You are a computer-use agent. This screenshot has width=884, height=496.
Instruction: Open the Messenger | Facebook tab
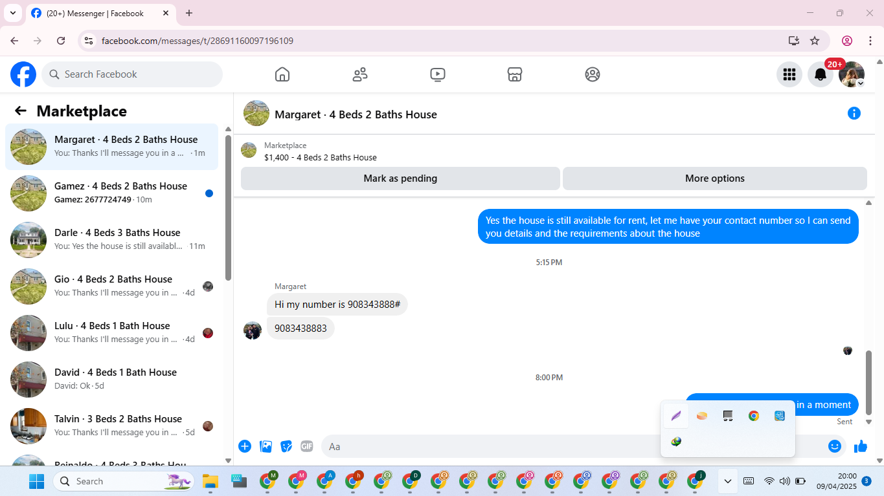click(101, 13)
